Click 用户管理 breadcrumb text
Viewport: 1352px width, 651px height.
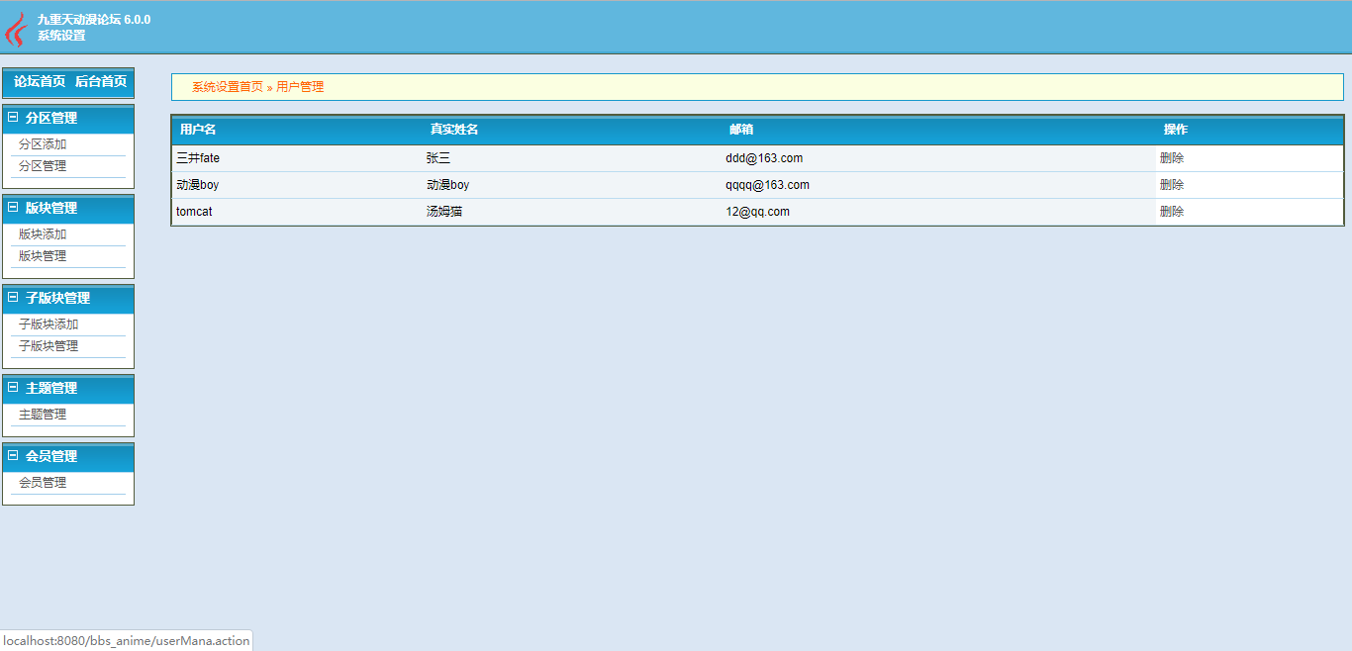click(300, 87)
